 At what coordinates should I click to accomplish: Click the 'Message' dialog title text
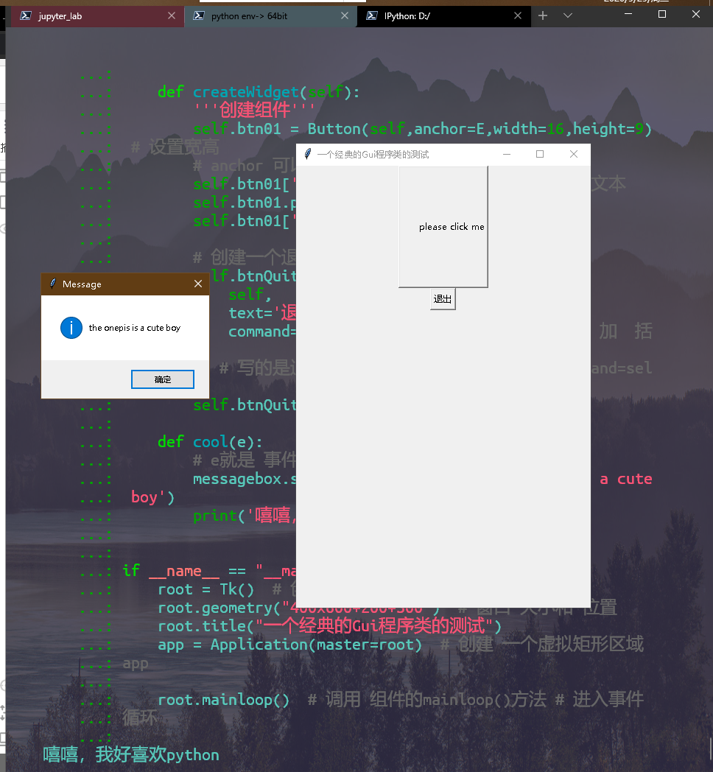click(x=82, y=284)
